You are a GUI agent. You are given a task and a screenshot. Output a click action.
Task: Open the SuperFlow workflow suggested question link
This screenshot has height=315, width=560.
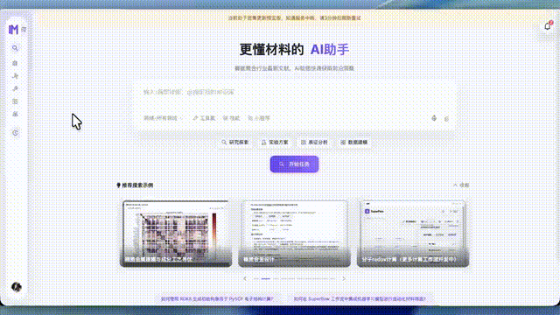(x=360, y=299)
